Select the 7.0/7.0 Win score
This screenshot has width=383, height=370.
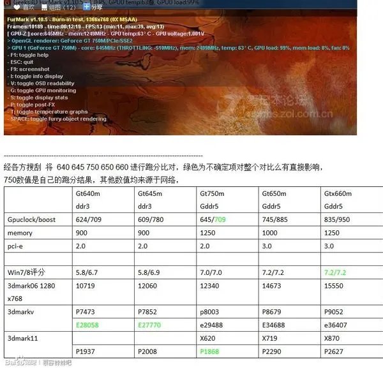pyautogui.click(x=211, y=272)
